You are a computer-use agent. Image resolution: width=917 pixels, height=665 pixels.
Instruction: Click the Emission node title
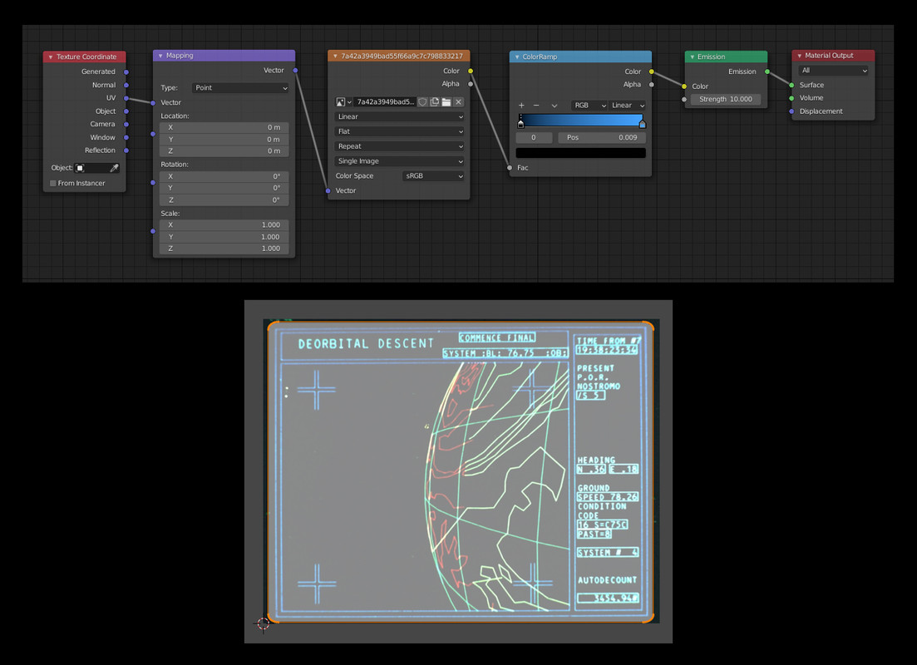(x=711, y=57)
